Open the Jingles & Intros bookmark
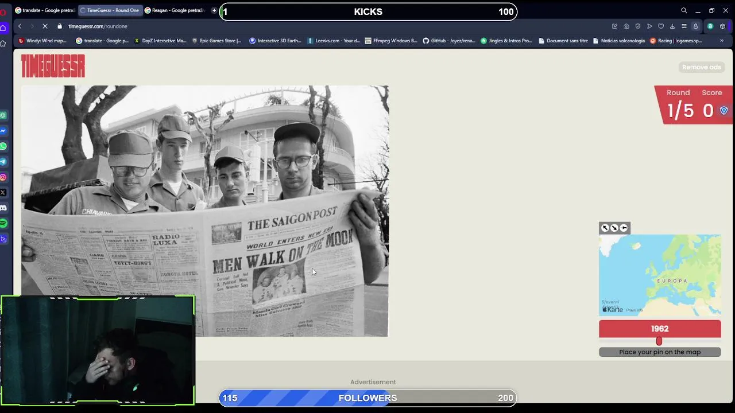 [506, 41]
